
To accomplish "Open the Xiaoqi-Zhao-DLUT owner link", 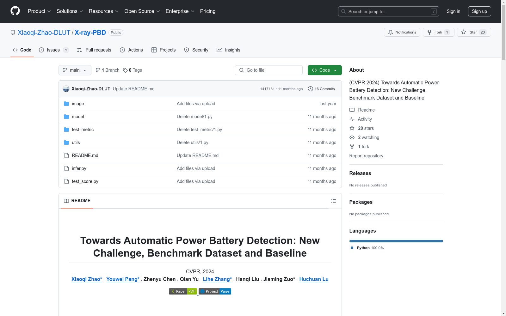I will pyautogui.click(x=44, y=33).
